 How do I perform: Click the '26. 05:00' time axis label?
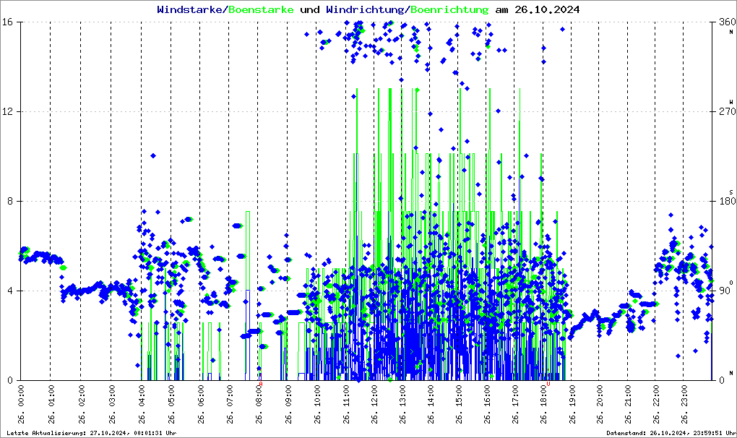(x=171, y=404)
